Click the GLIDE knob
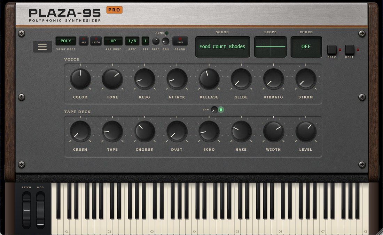Screen dimensions: 383x235 pyautogui.click(x=241, y=79)
